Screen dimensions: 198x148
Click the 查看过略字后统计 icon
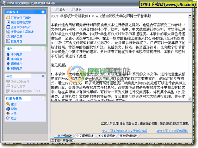tap(8, 32)
